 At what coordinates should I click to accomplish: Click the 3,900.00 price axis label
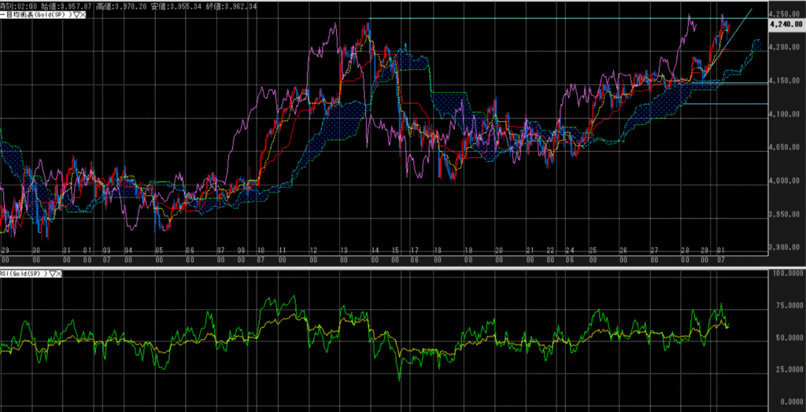click(x=785, y=248)
